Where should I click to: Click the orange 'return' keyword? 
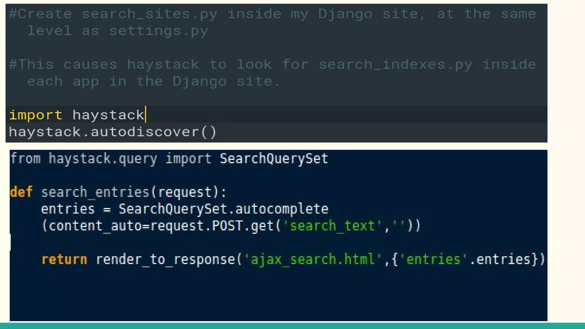point(64,259)
